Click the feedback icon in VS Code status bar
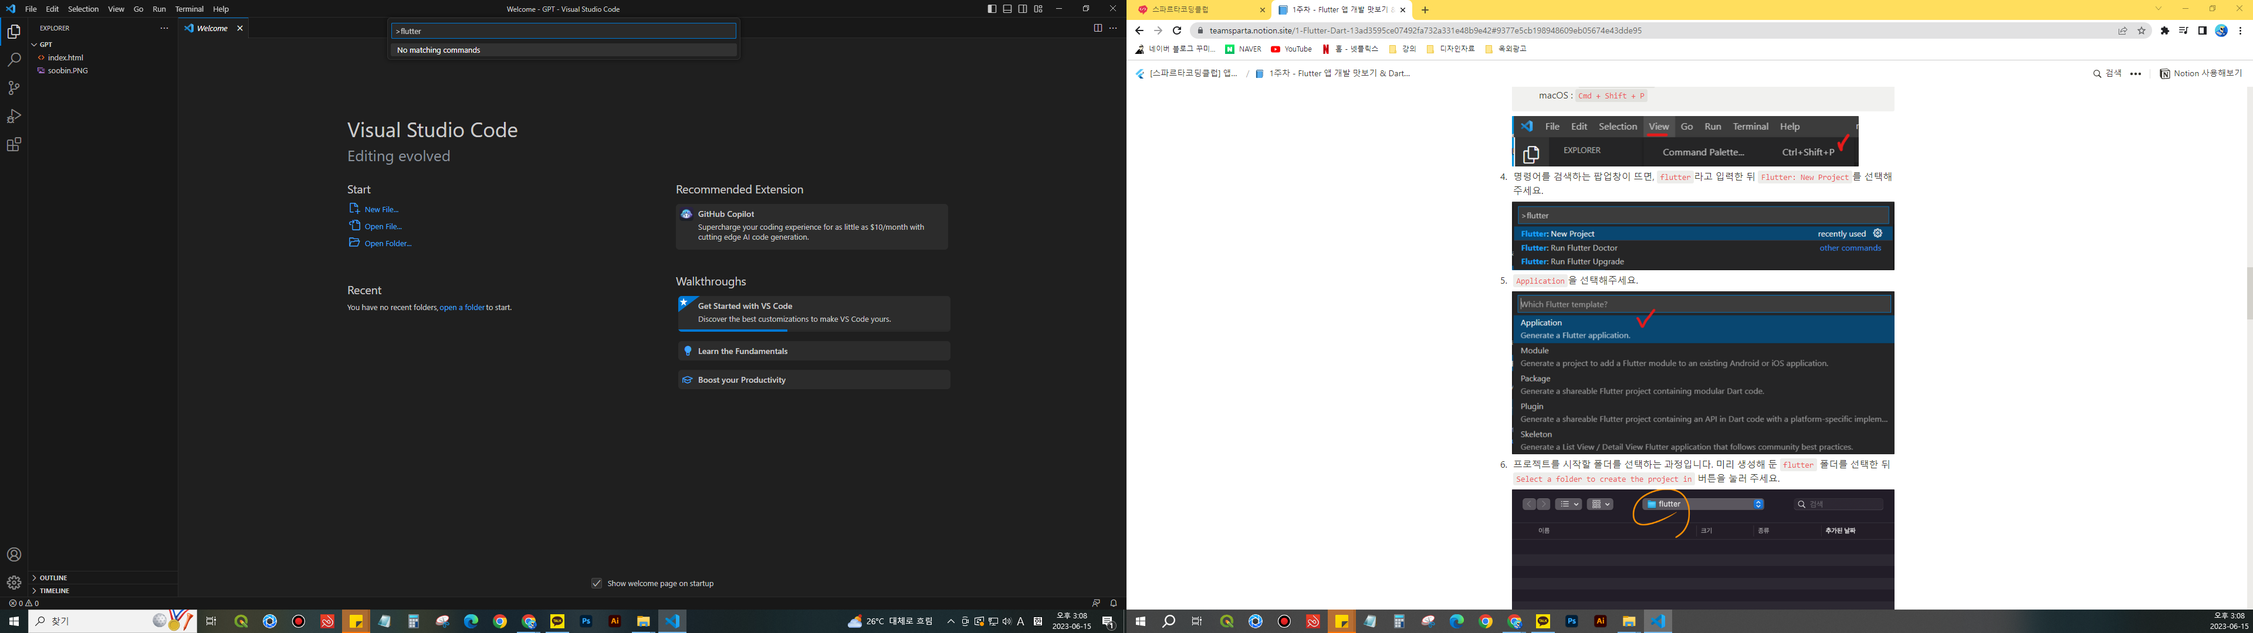 [x=1096, y=603]
